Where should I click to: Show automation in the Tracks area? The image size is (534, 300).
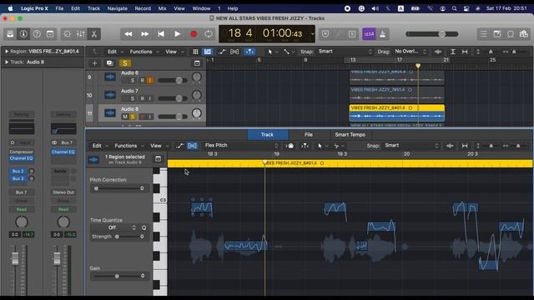coord(223,52)
